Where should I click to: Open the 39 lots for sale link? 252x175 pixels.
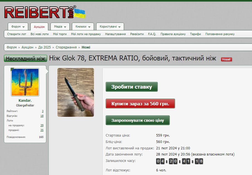(x=42, y=125)
